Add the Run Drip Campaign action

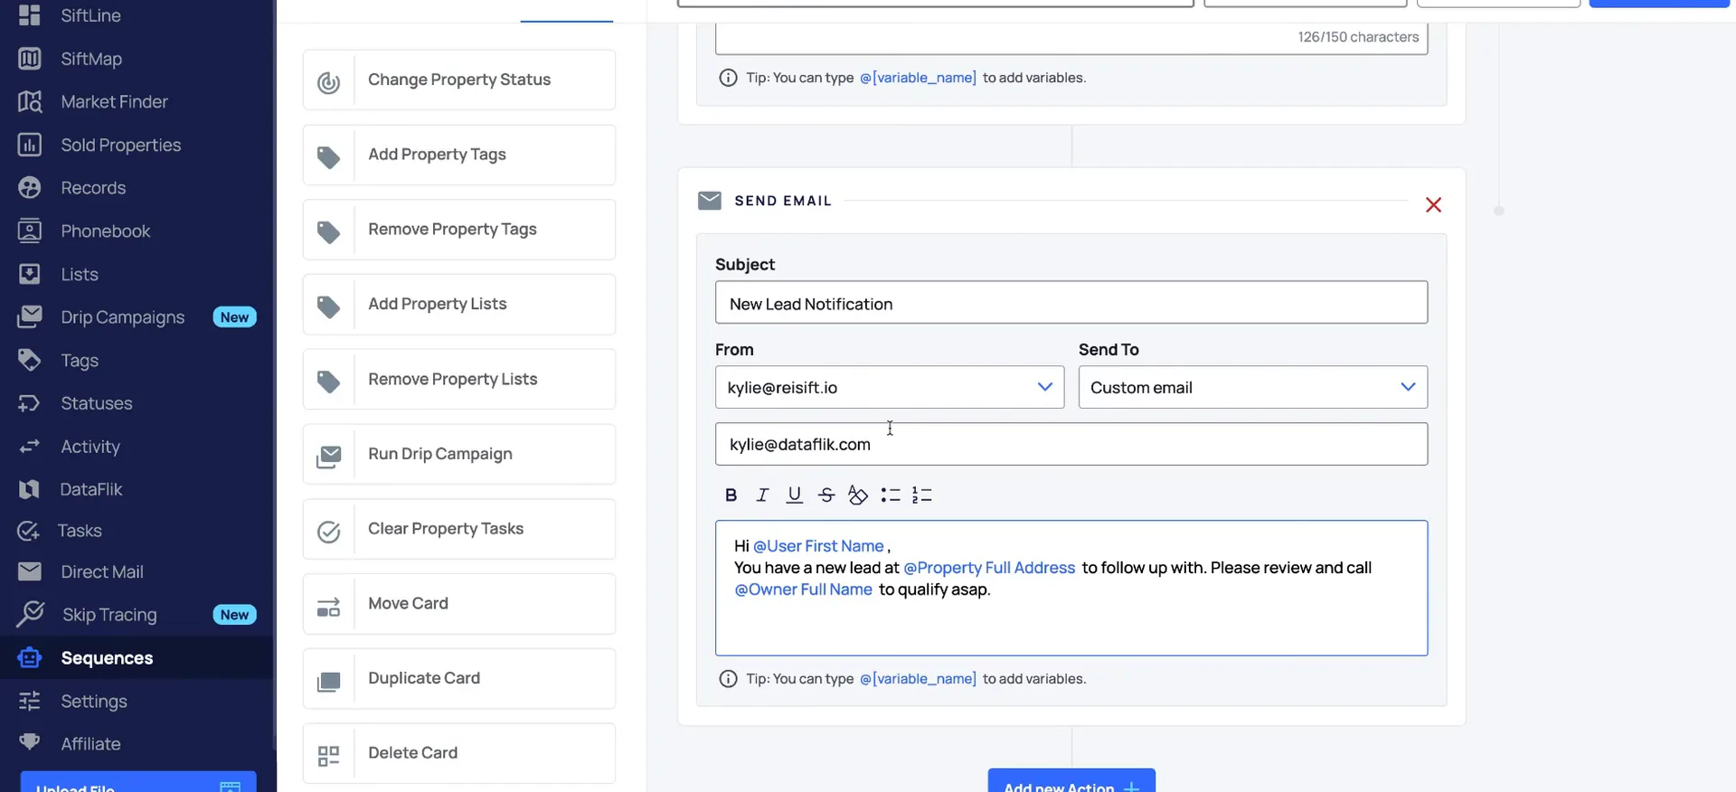(459, 455)
